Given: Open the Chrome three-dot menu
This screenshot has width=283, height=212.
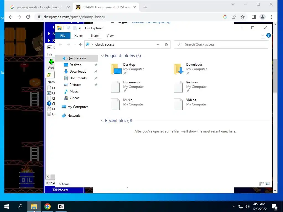Looking at the screenshot, I should tap(271, 17).
